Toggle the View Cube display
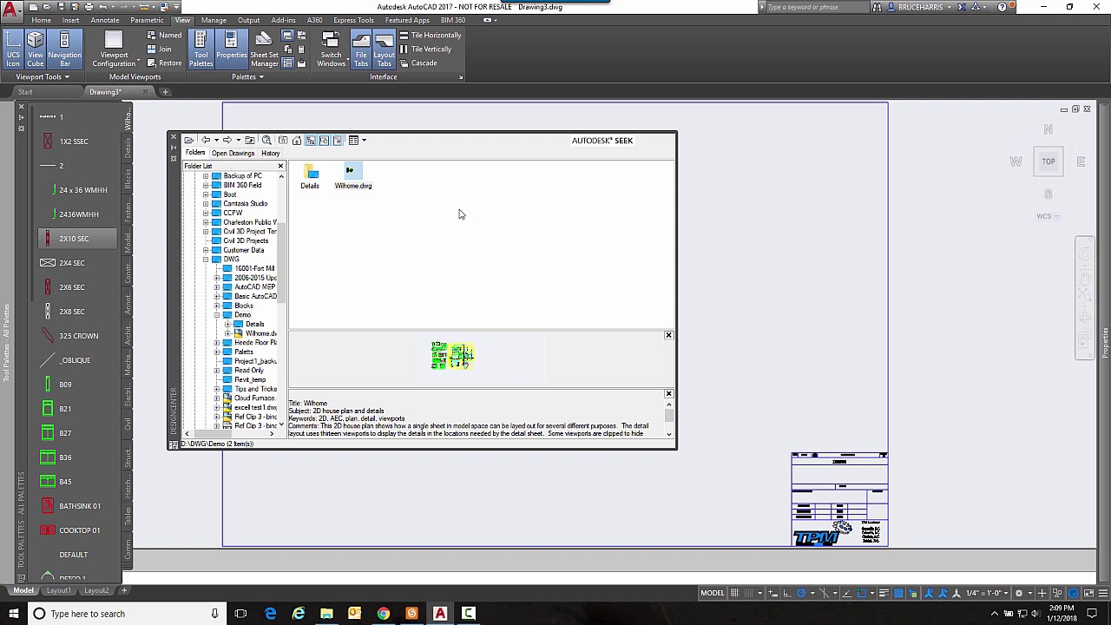The width and height of the screenshot is (1111, 625). coord(35,48)
